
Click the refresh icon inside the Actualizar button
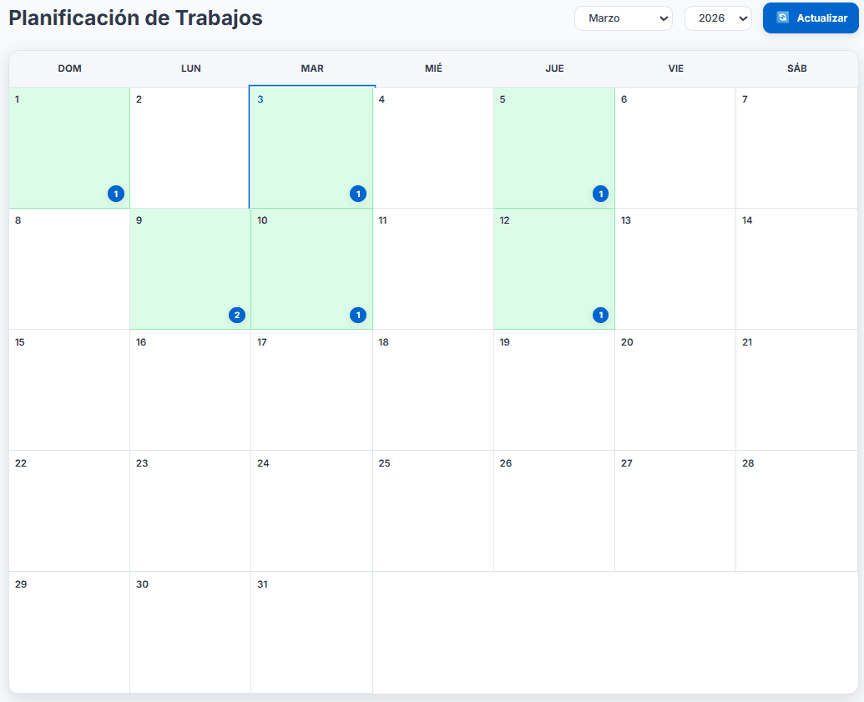coord(782,18)
